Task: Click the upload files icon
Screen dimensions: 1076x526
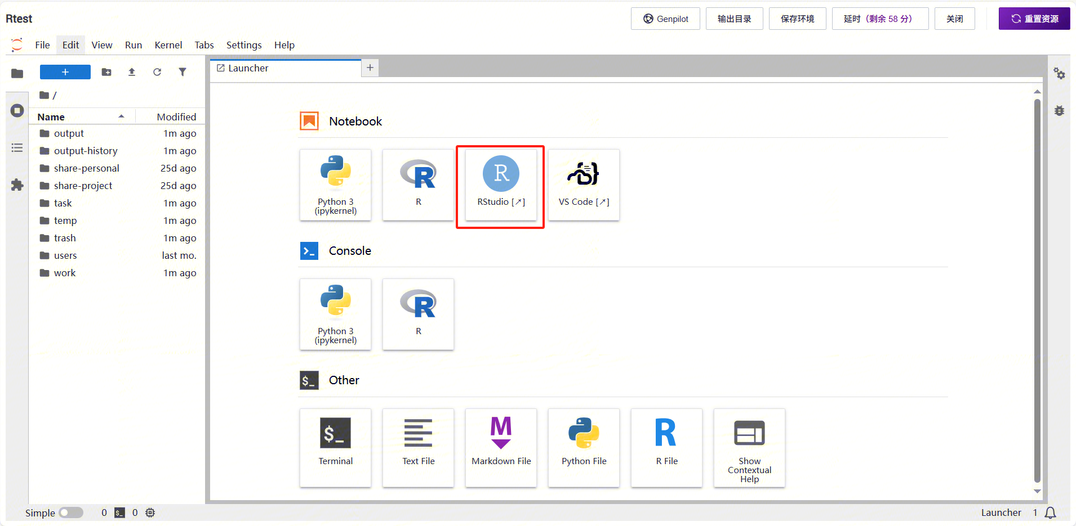Action: coord(132,72)
